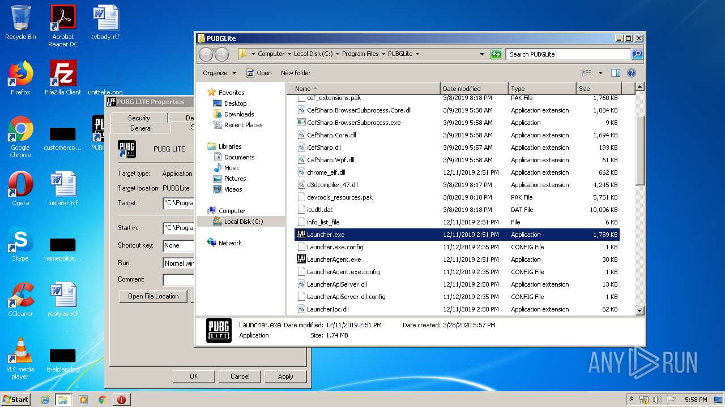Launch Google Chrome desktop shortcut

20,137
